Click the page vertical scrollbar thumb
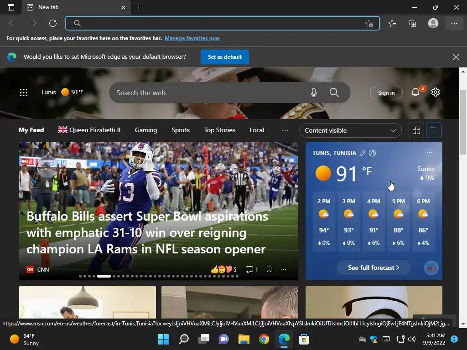Viewport: 467px width, 350px height. pyautogui.click(x=463, y=122)
